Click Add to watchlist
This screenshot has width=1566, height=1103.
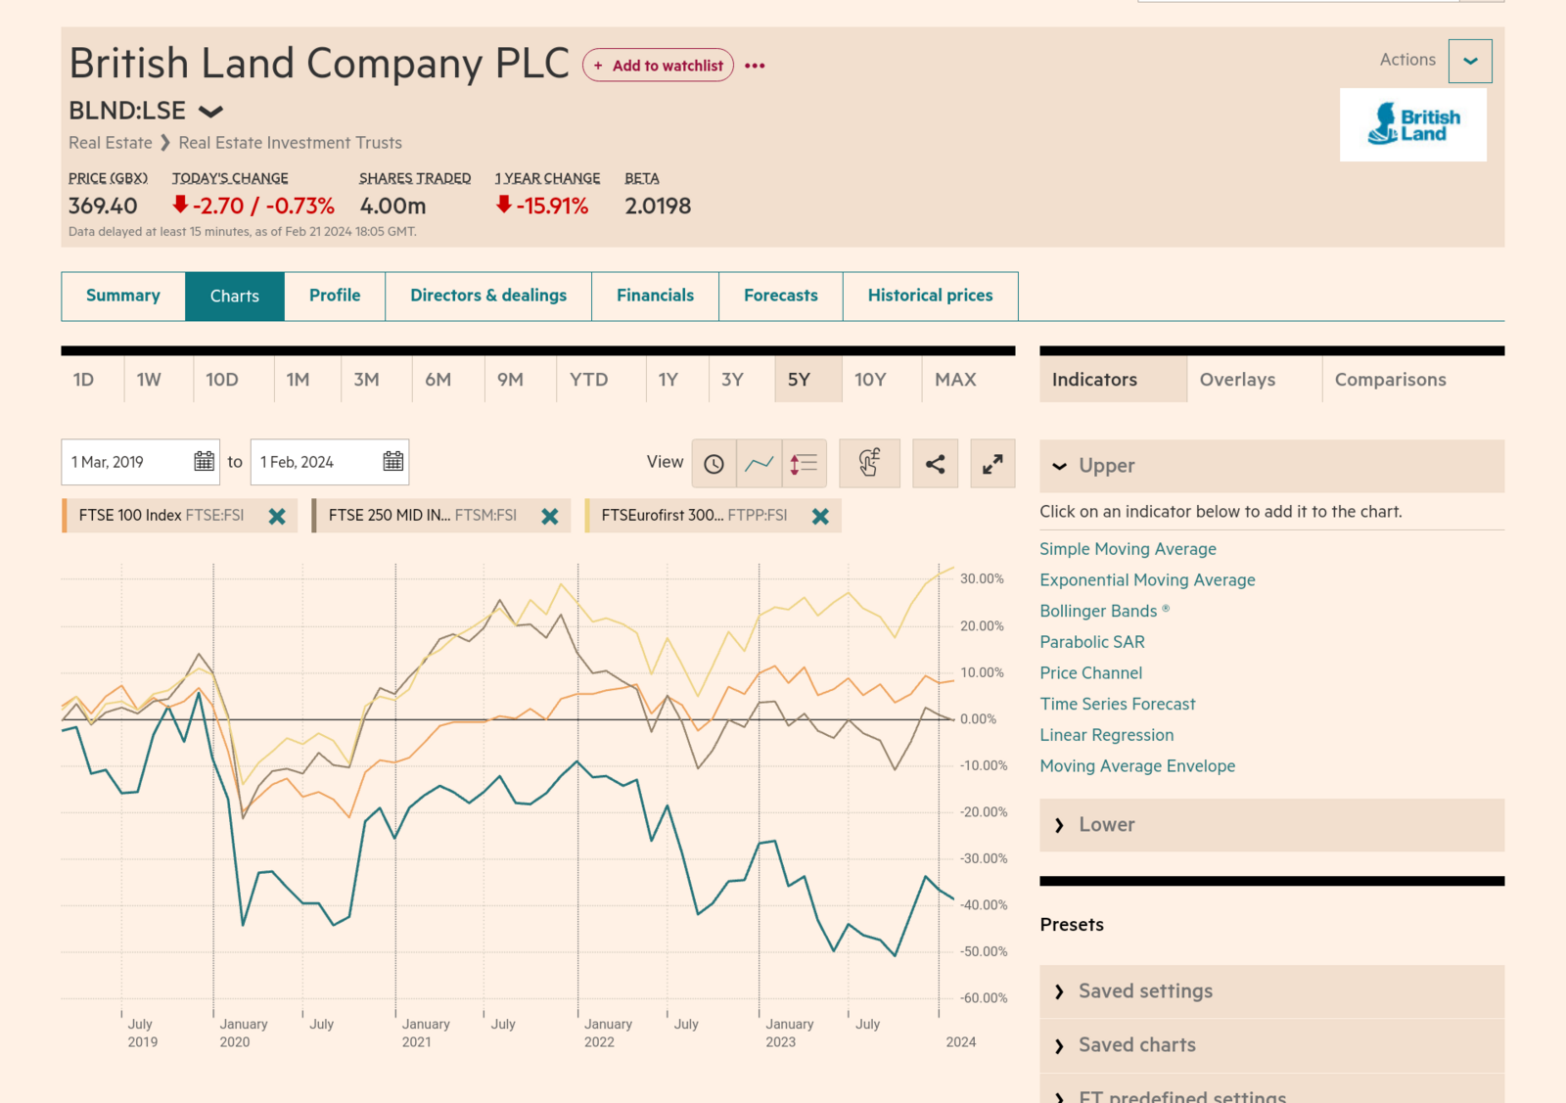click(x=658, y=66)
